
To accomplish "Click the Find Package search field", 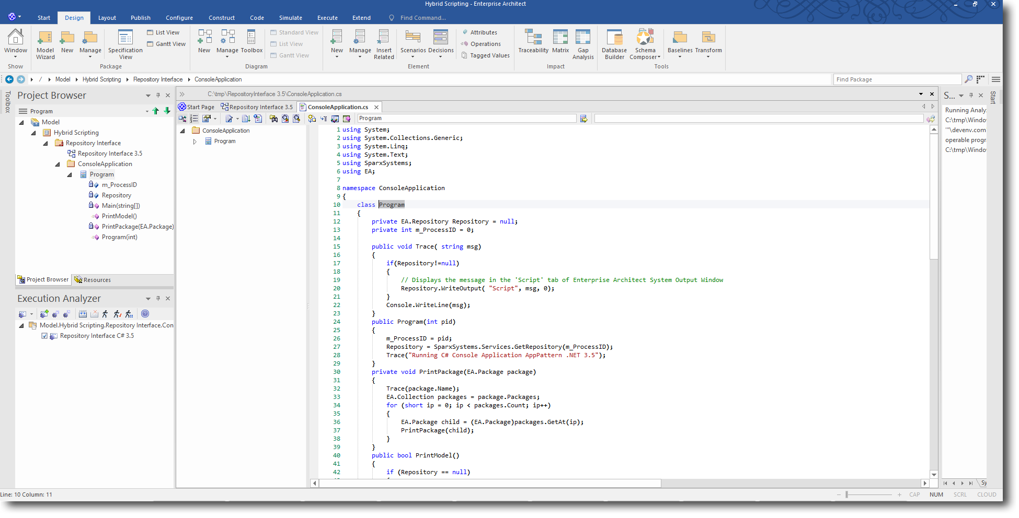I will click(x=897, y=79).
